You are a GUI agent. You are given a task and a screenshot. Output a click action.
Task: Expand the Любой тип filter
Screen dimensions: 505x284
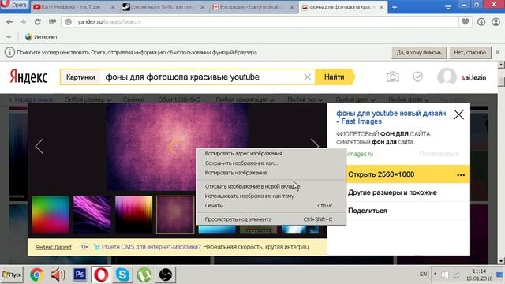click(x=305, y=99)
